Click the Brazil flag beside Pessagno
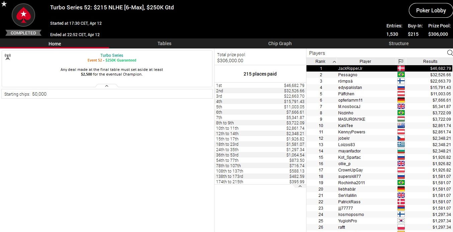Screen dimensions: 453x232 tap(400, 75)
